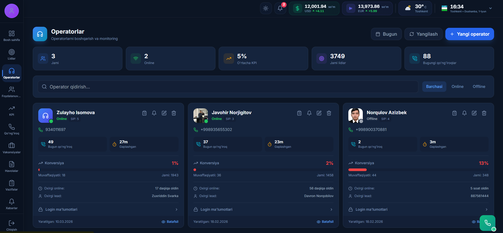This screenshot has width=503, height=233.
Task: Click the Bugun date filter button
Action: 386,34
